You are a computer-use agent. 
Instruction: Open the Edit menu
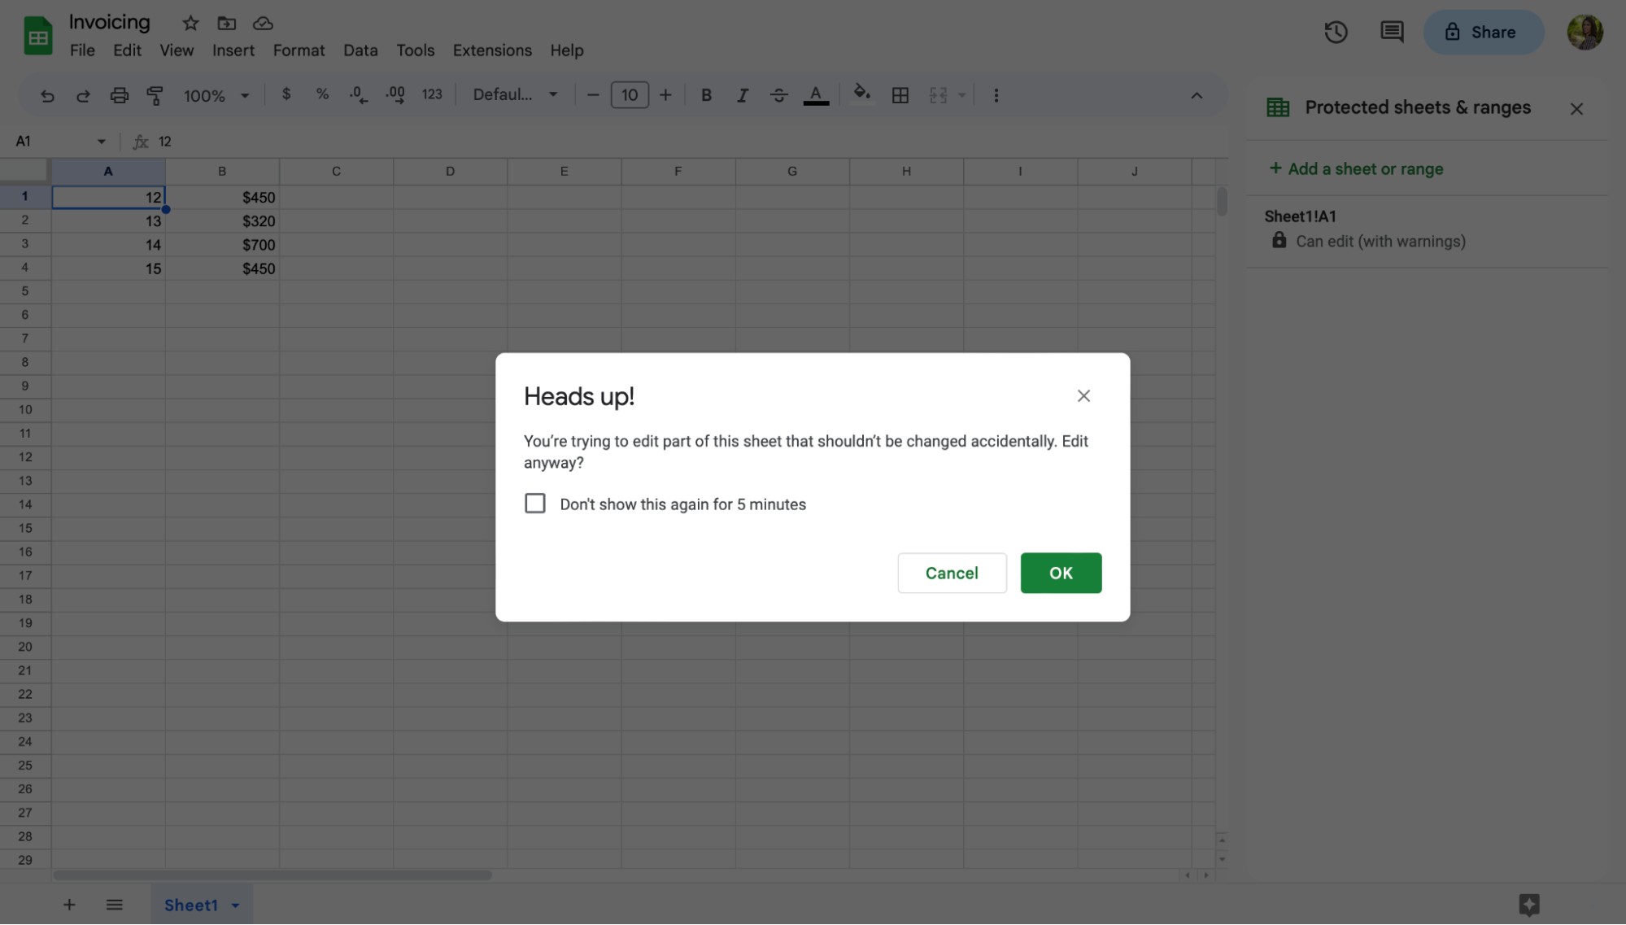127,50
